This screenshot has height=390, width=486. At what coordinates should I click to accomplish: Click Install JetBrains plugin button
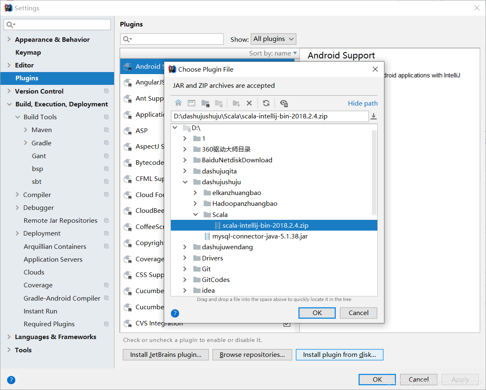(166, 355)
